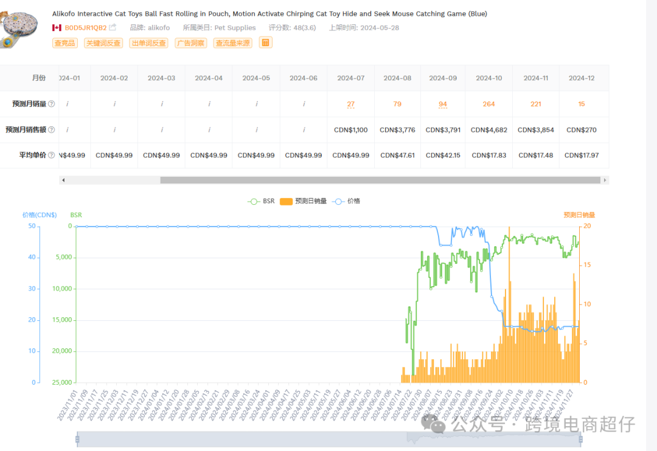Screen dimensions: 657x451
Task: Click the 2024-10 sales value 264
Action: 488,104
